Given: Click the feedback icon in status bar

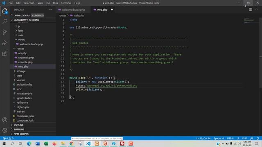Looking at the screenshot, I should coord(251,138).
